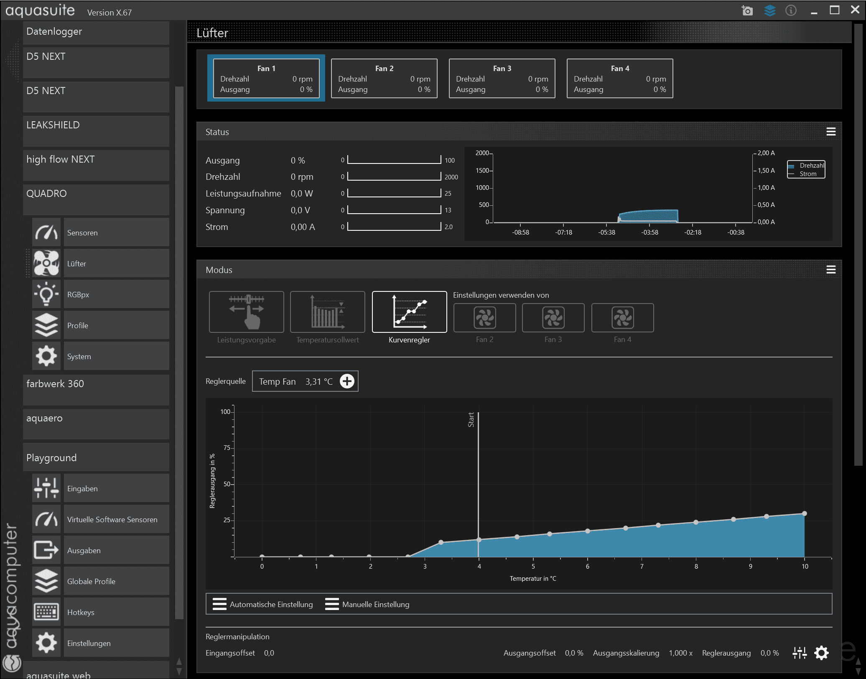
Task: Open the Hotkeys page
Action: point(117,612)
